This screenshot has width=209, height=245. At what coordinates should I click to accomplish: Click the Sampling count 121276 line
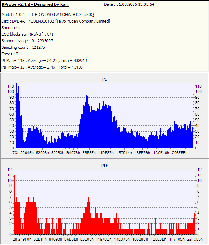pos(23,47)
